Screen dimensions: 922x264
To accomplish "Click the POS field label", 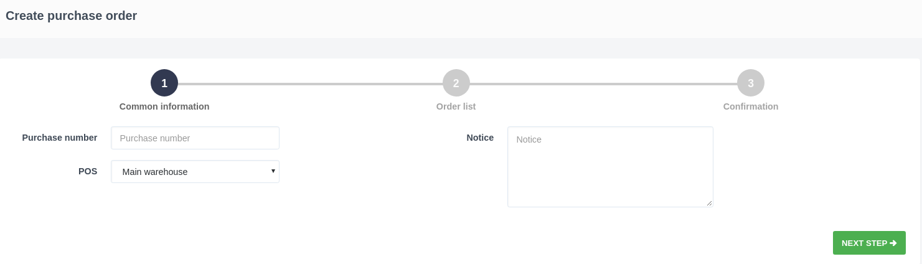I will tap(88, 171).
